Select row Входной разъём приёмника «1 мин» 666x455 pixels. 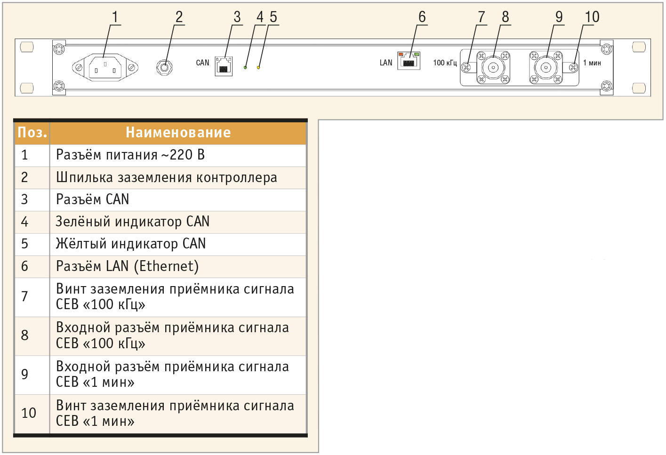(160, 375)
